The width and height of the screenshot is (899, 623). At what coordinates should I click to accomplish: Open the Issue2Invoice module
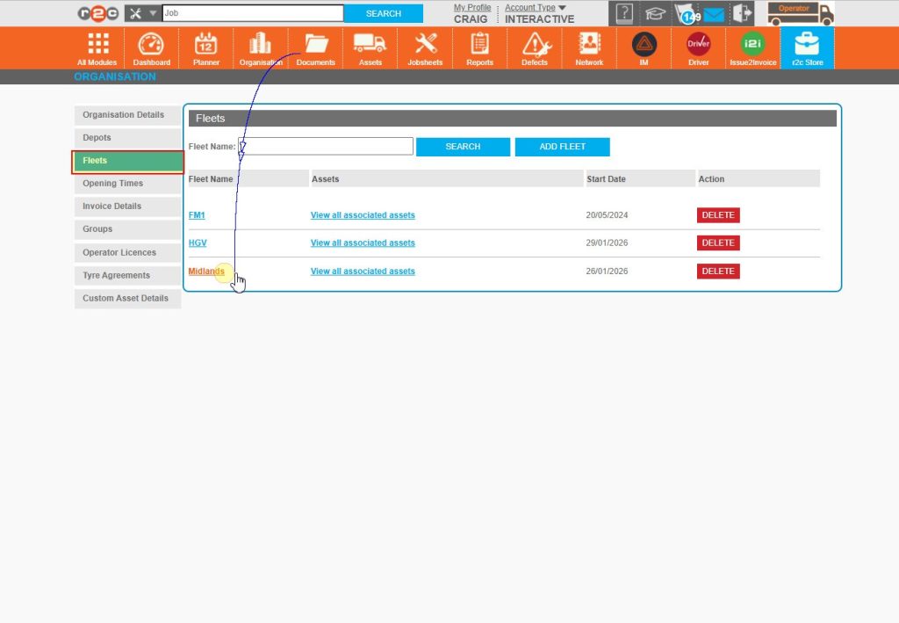pyautogui.click(x=752, y=48)
